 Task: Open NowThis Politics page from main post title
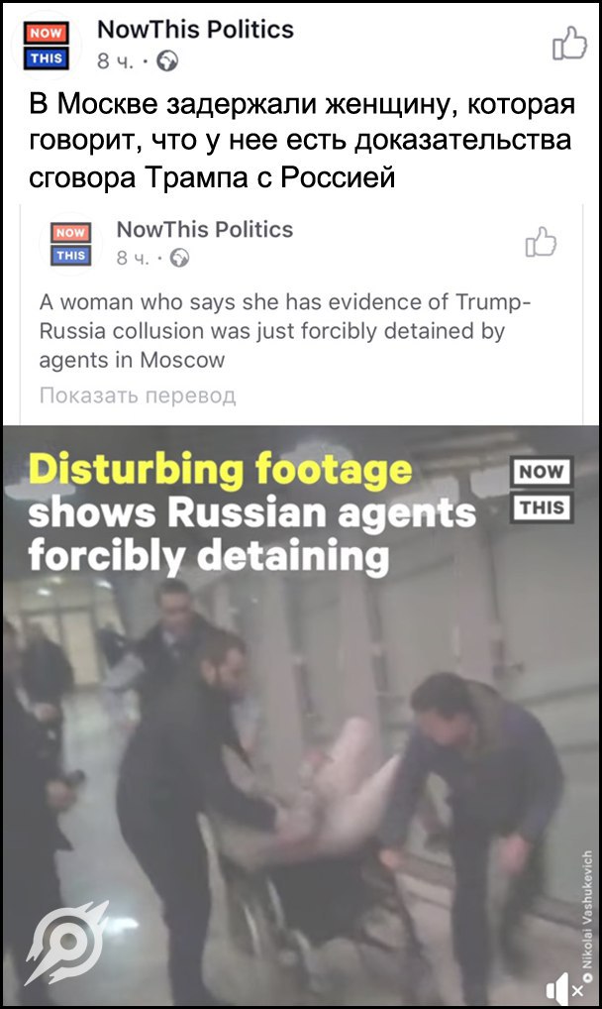[x=195, y=30]
